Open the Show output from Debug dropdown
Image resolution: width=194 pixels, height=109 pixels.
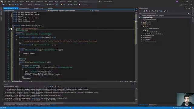(30, 87)
